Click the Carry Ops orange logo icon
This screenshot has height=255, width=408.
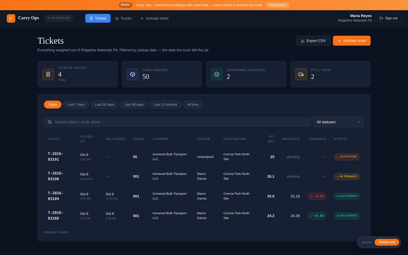[x=11, y=18]
